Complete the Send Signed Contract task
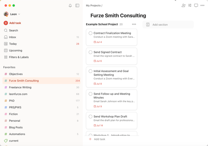The image size is (208, 146). [x=91, y=52]
